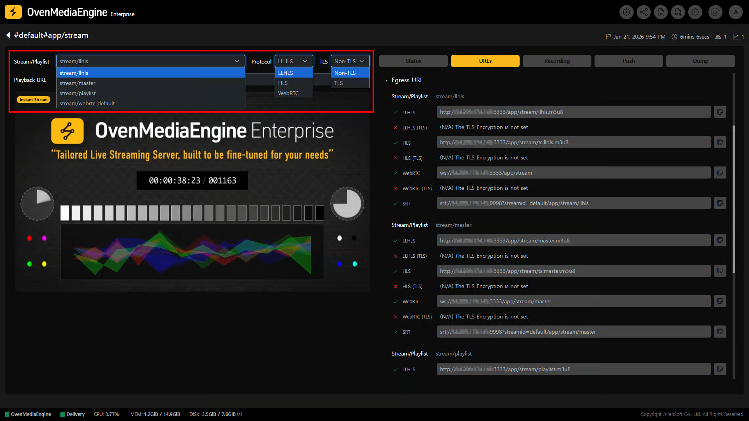This screenshot has width=749, height=421.
Task: Copy the stream/llhls LLHLS URL
Action: click(720, 112)
